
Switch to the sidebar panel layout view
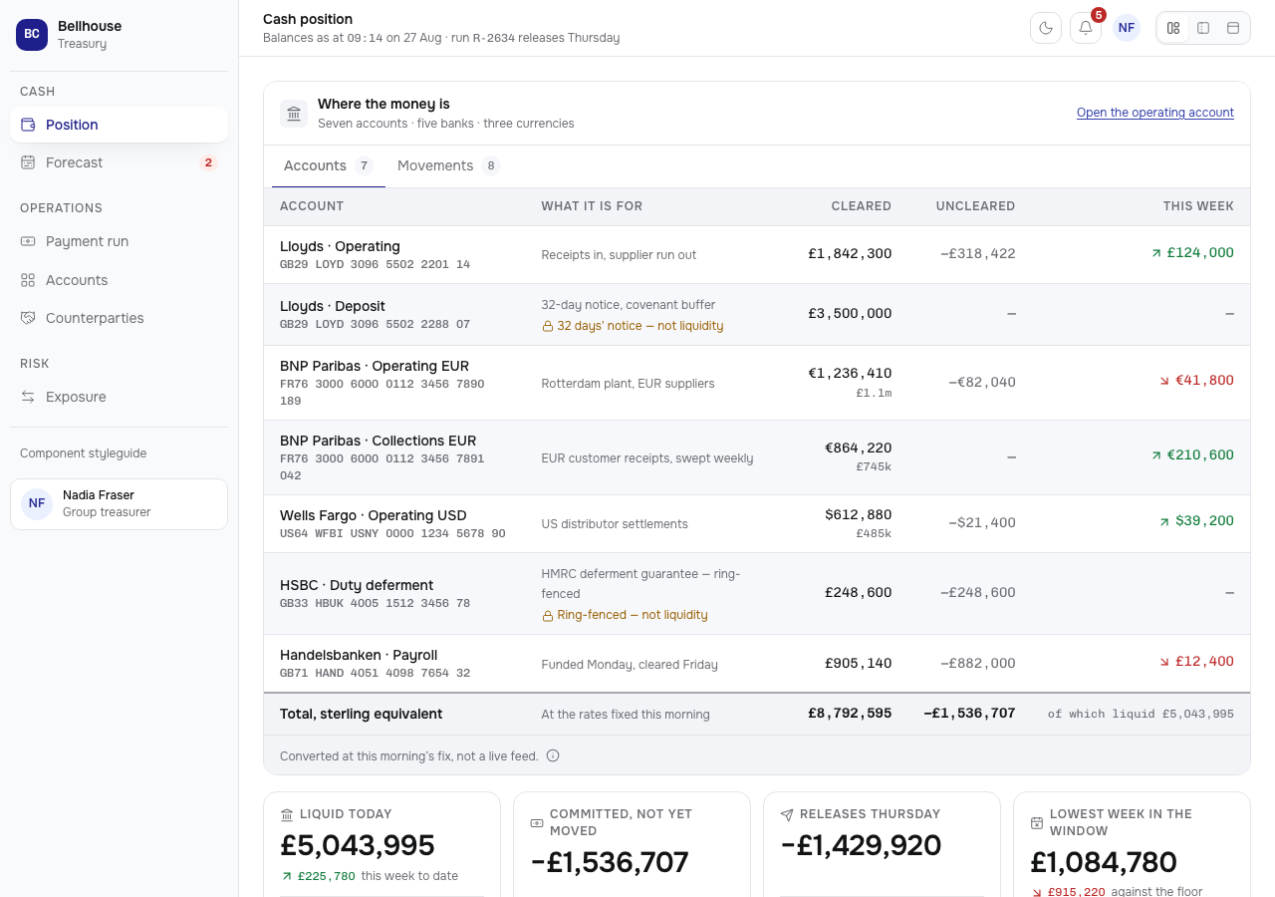1203,28
